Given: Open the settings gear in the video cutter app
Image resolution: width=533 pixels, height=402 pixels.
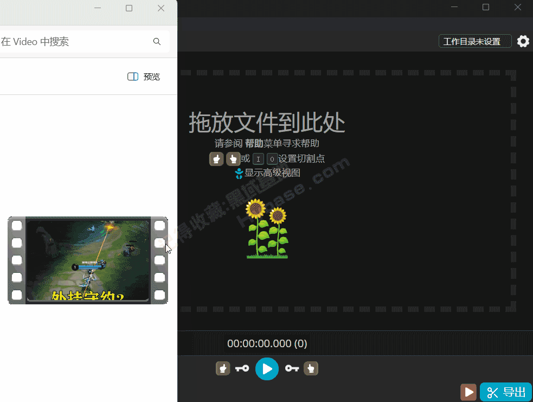Looking at the screenshot, I should point(523,41).
